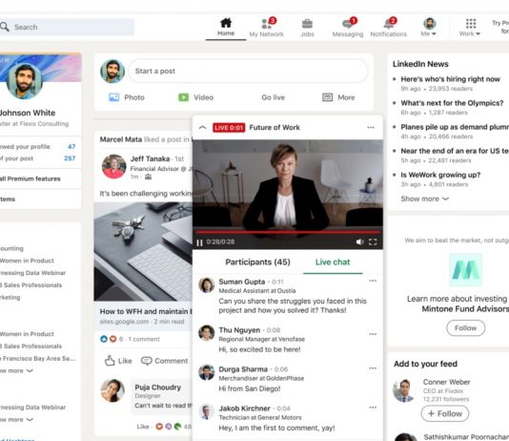This screenshot has width=509, height=441.
Task: View Notifications bell
Action: tap(389, 27)
